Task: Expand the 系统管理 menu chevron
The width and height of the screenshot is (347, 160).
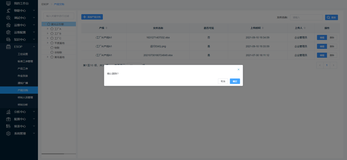Action: (34, 133)
